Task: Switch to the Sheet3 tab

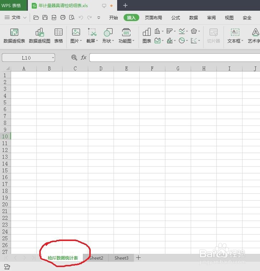Action: [x=121, y=258]
